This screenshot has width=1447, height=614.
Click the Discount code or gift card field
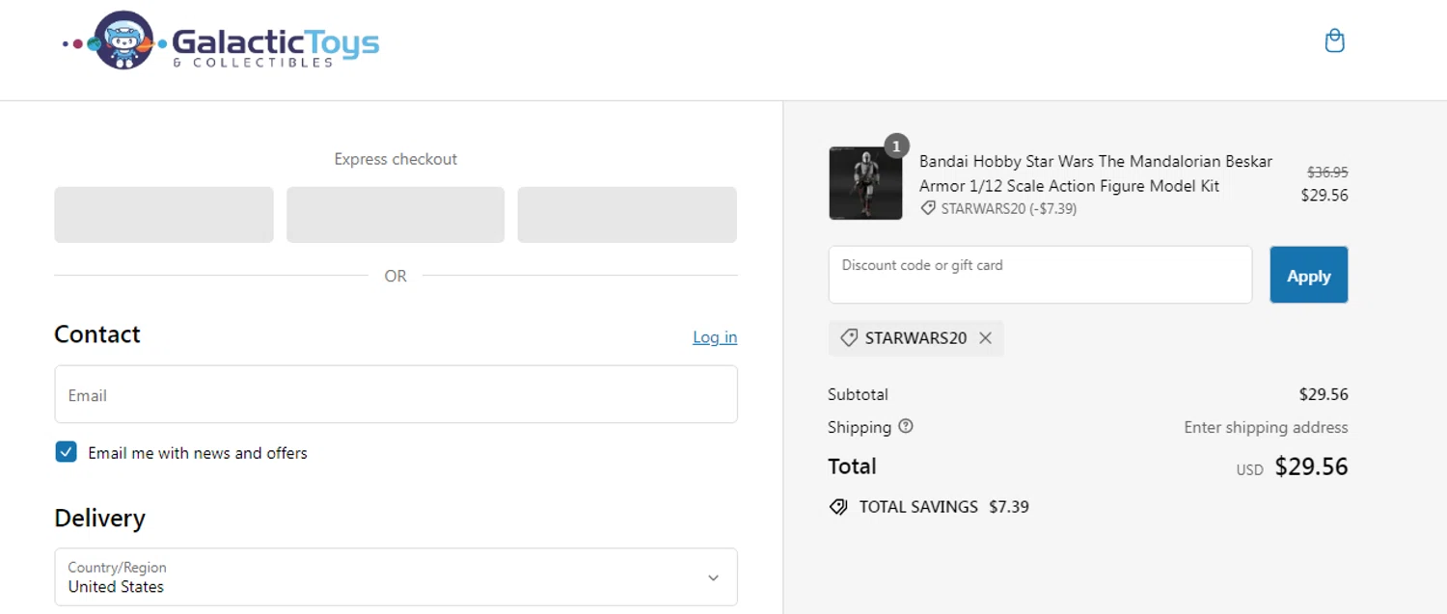[x=1040, y=275]
